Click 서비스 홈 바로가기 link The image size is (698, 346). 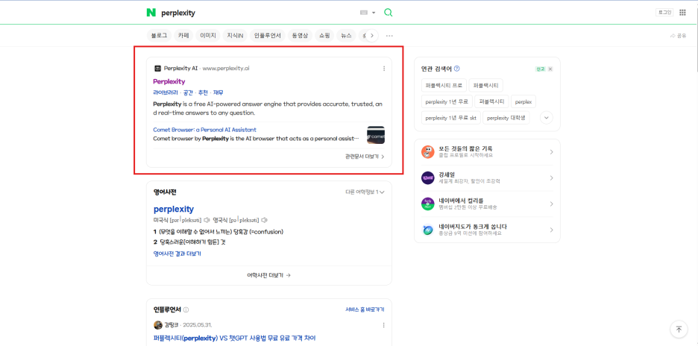365,309
